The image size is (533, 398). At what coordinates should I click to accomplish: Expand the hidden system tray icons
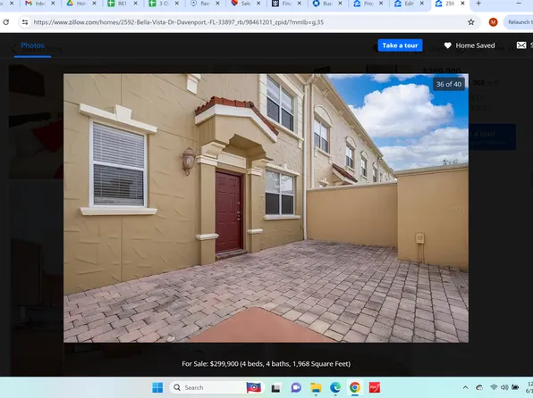pyautogui.click(x=465, y=387)
